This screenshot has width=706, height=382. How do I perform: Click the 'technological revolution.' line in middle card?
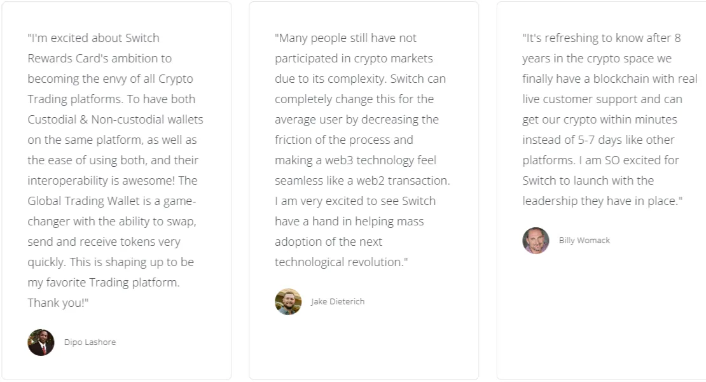click(342, 262)
